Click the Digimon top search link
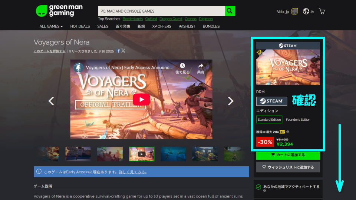The image size is (356, 200). coord(206,19)
